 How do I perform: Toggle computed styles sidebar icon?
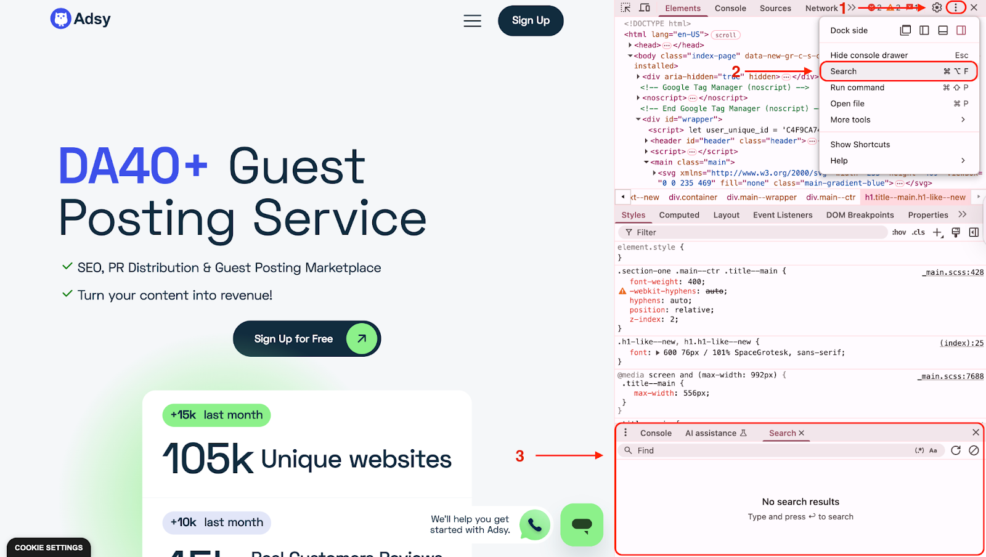tap(974, 232)
